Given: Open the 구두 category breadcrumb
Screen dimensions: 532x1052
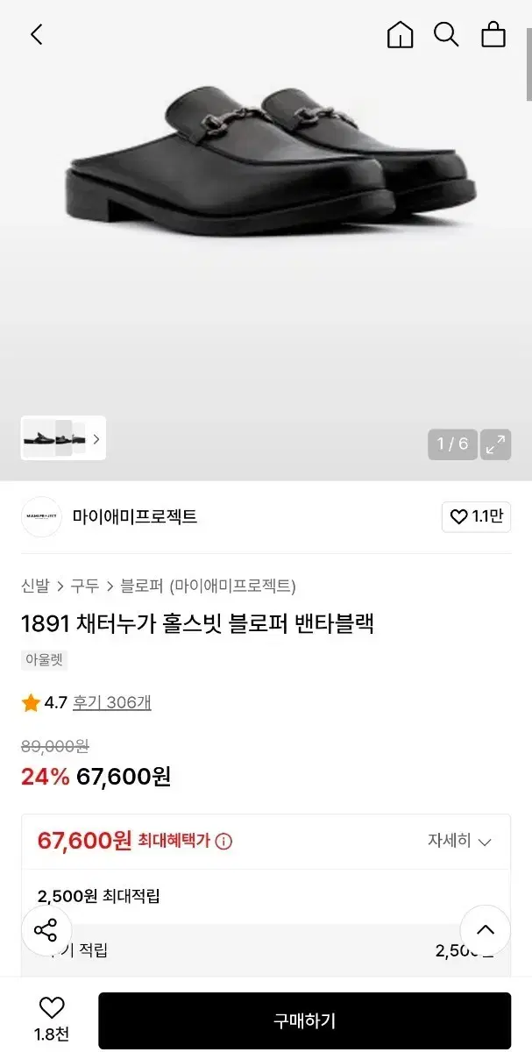Looking at the screenshot, I should point(85,586).
